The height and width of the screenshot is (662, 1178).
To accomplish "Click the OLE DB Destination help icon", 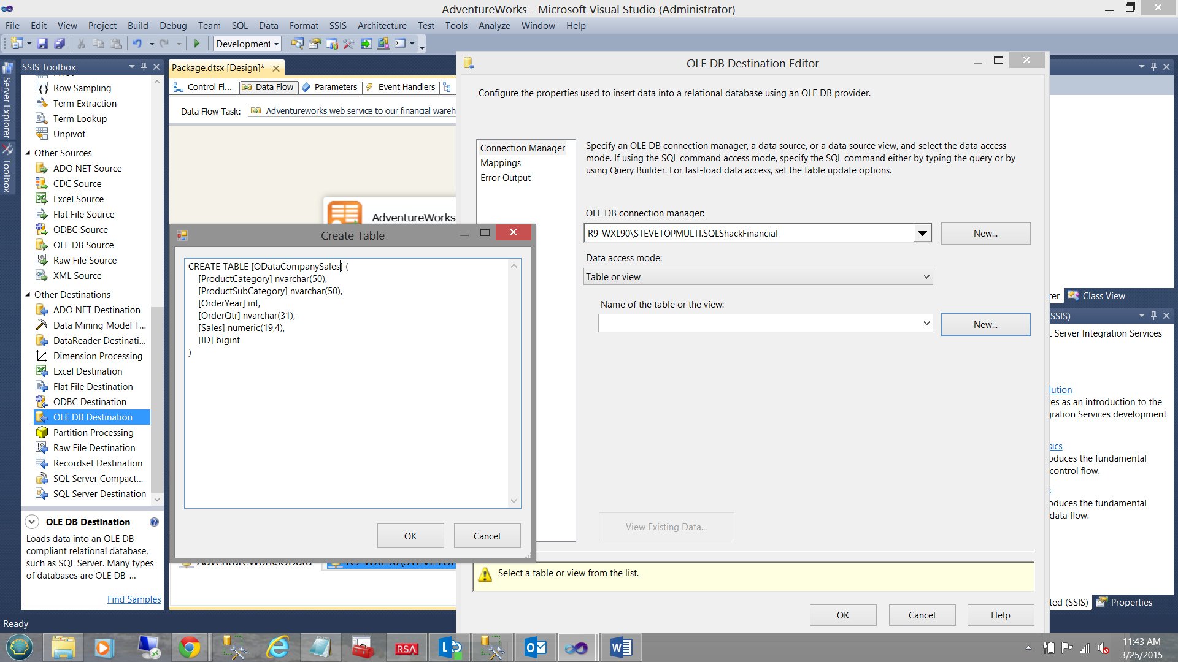I will click(154, 522).
